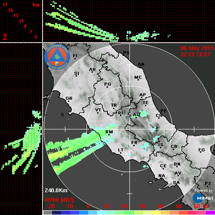The width and height of the screenshot is (215, 215).
Task: Click the "CH" city label on the map
Action: pyautogui.click(x=159, y=115)
